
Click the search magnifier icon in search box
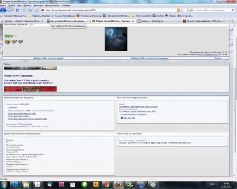233,10
